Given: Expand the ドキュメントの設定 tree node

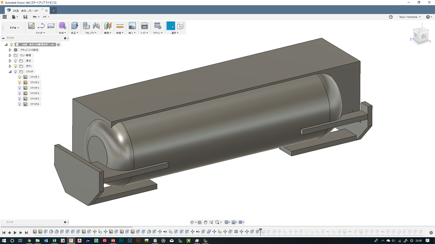Looking at the screenshot, I should point(10,50).
